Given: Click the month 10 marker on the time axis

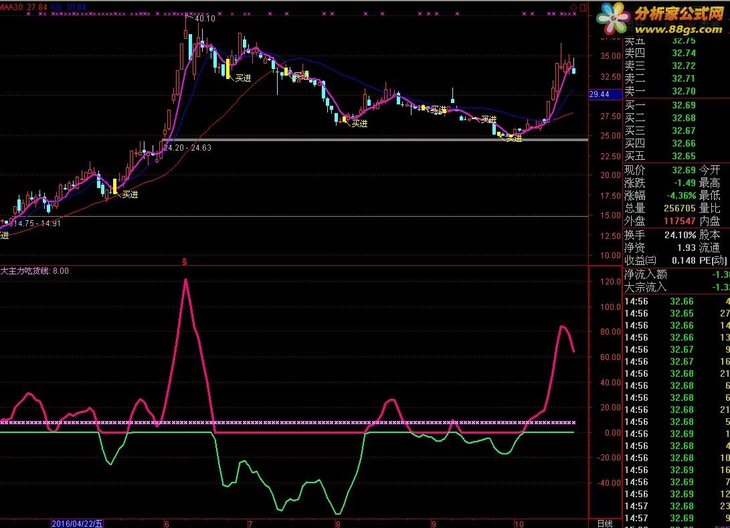Looking at the screenshot, I should coord(519,524).
